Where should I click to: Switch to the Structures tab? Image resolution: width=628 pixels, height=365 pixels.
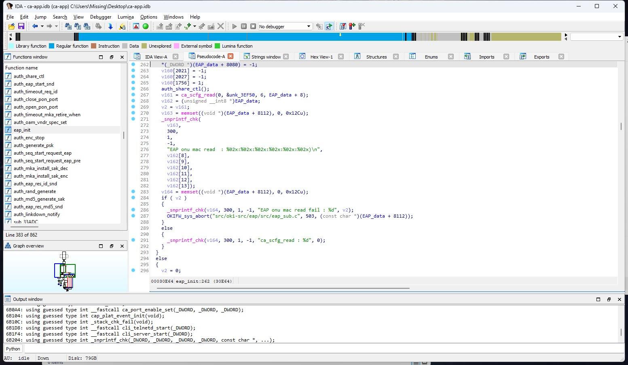pyautogui.click(x=376, y=57)
